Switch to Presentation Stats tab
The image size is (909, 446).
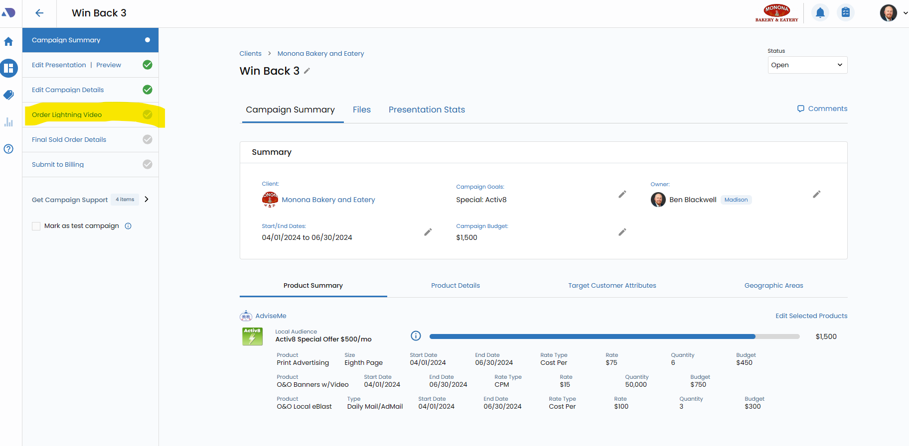pos(427,110)
